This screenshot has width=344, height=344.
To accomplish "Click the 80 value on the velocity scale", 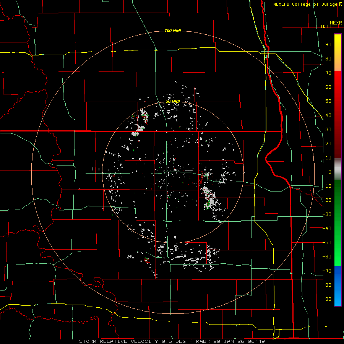I will point(328,58).
